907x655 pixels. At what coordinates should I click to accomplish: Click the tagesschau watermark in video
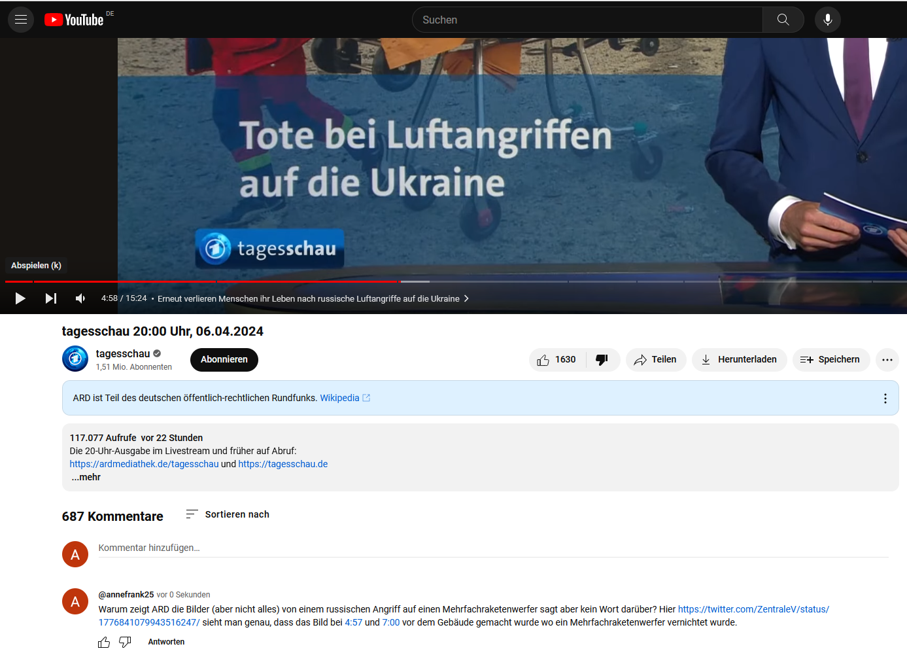coord(270,249)
